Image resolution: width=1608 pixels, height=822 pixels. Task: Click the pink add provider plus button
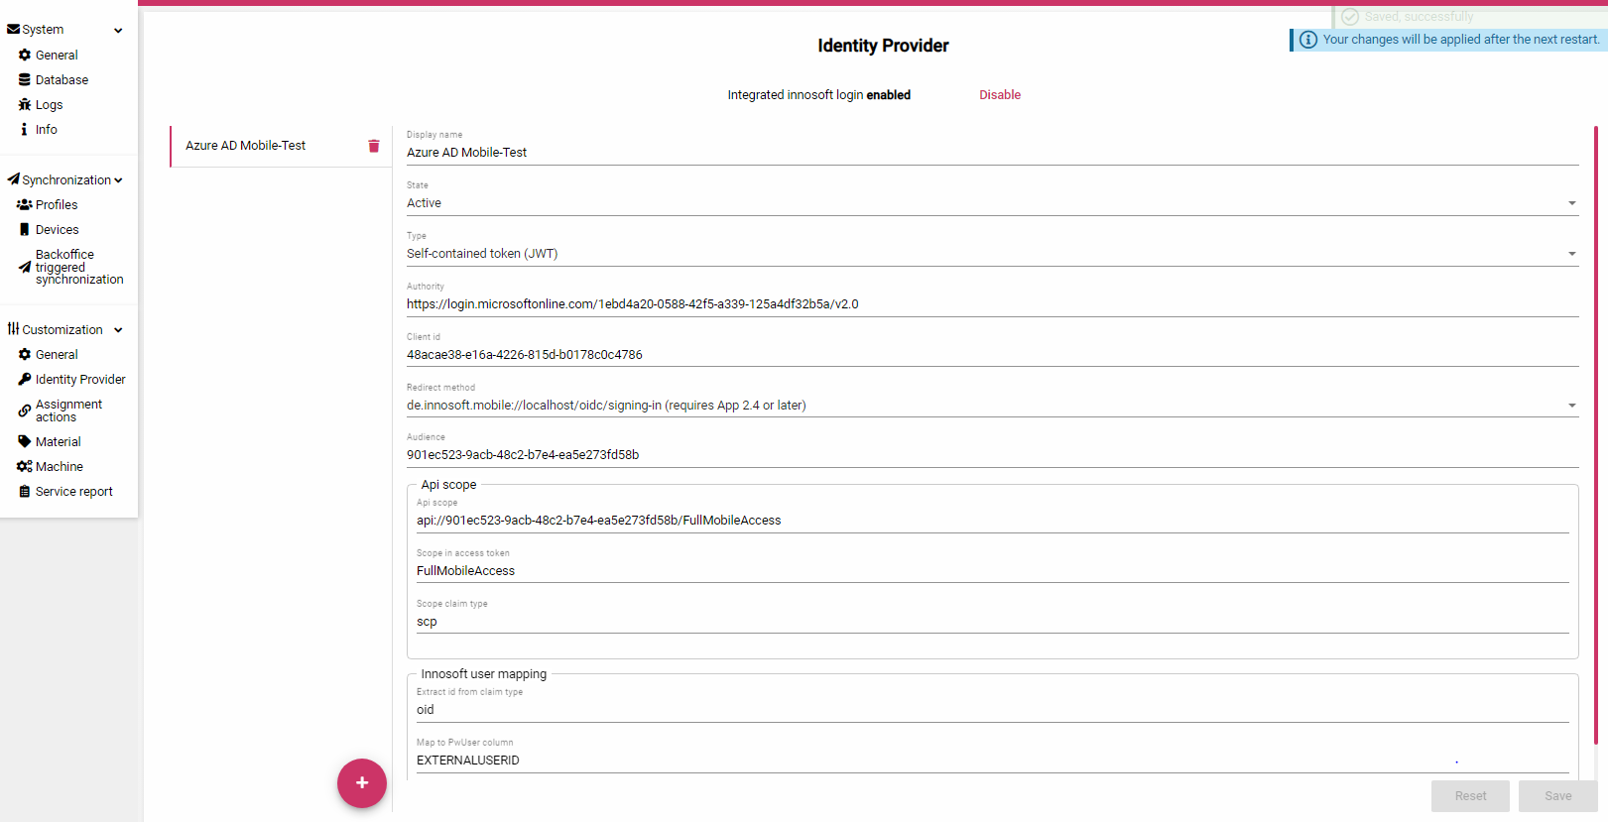tap(362, 783)
